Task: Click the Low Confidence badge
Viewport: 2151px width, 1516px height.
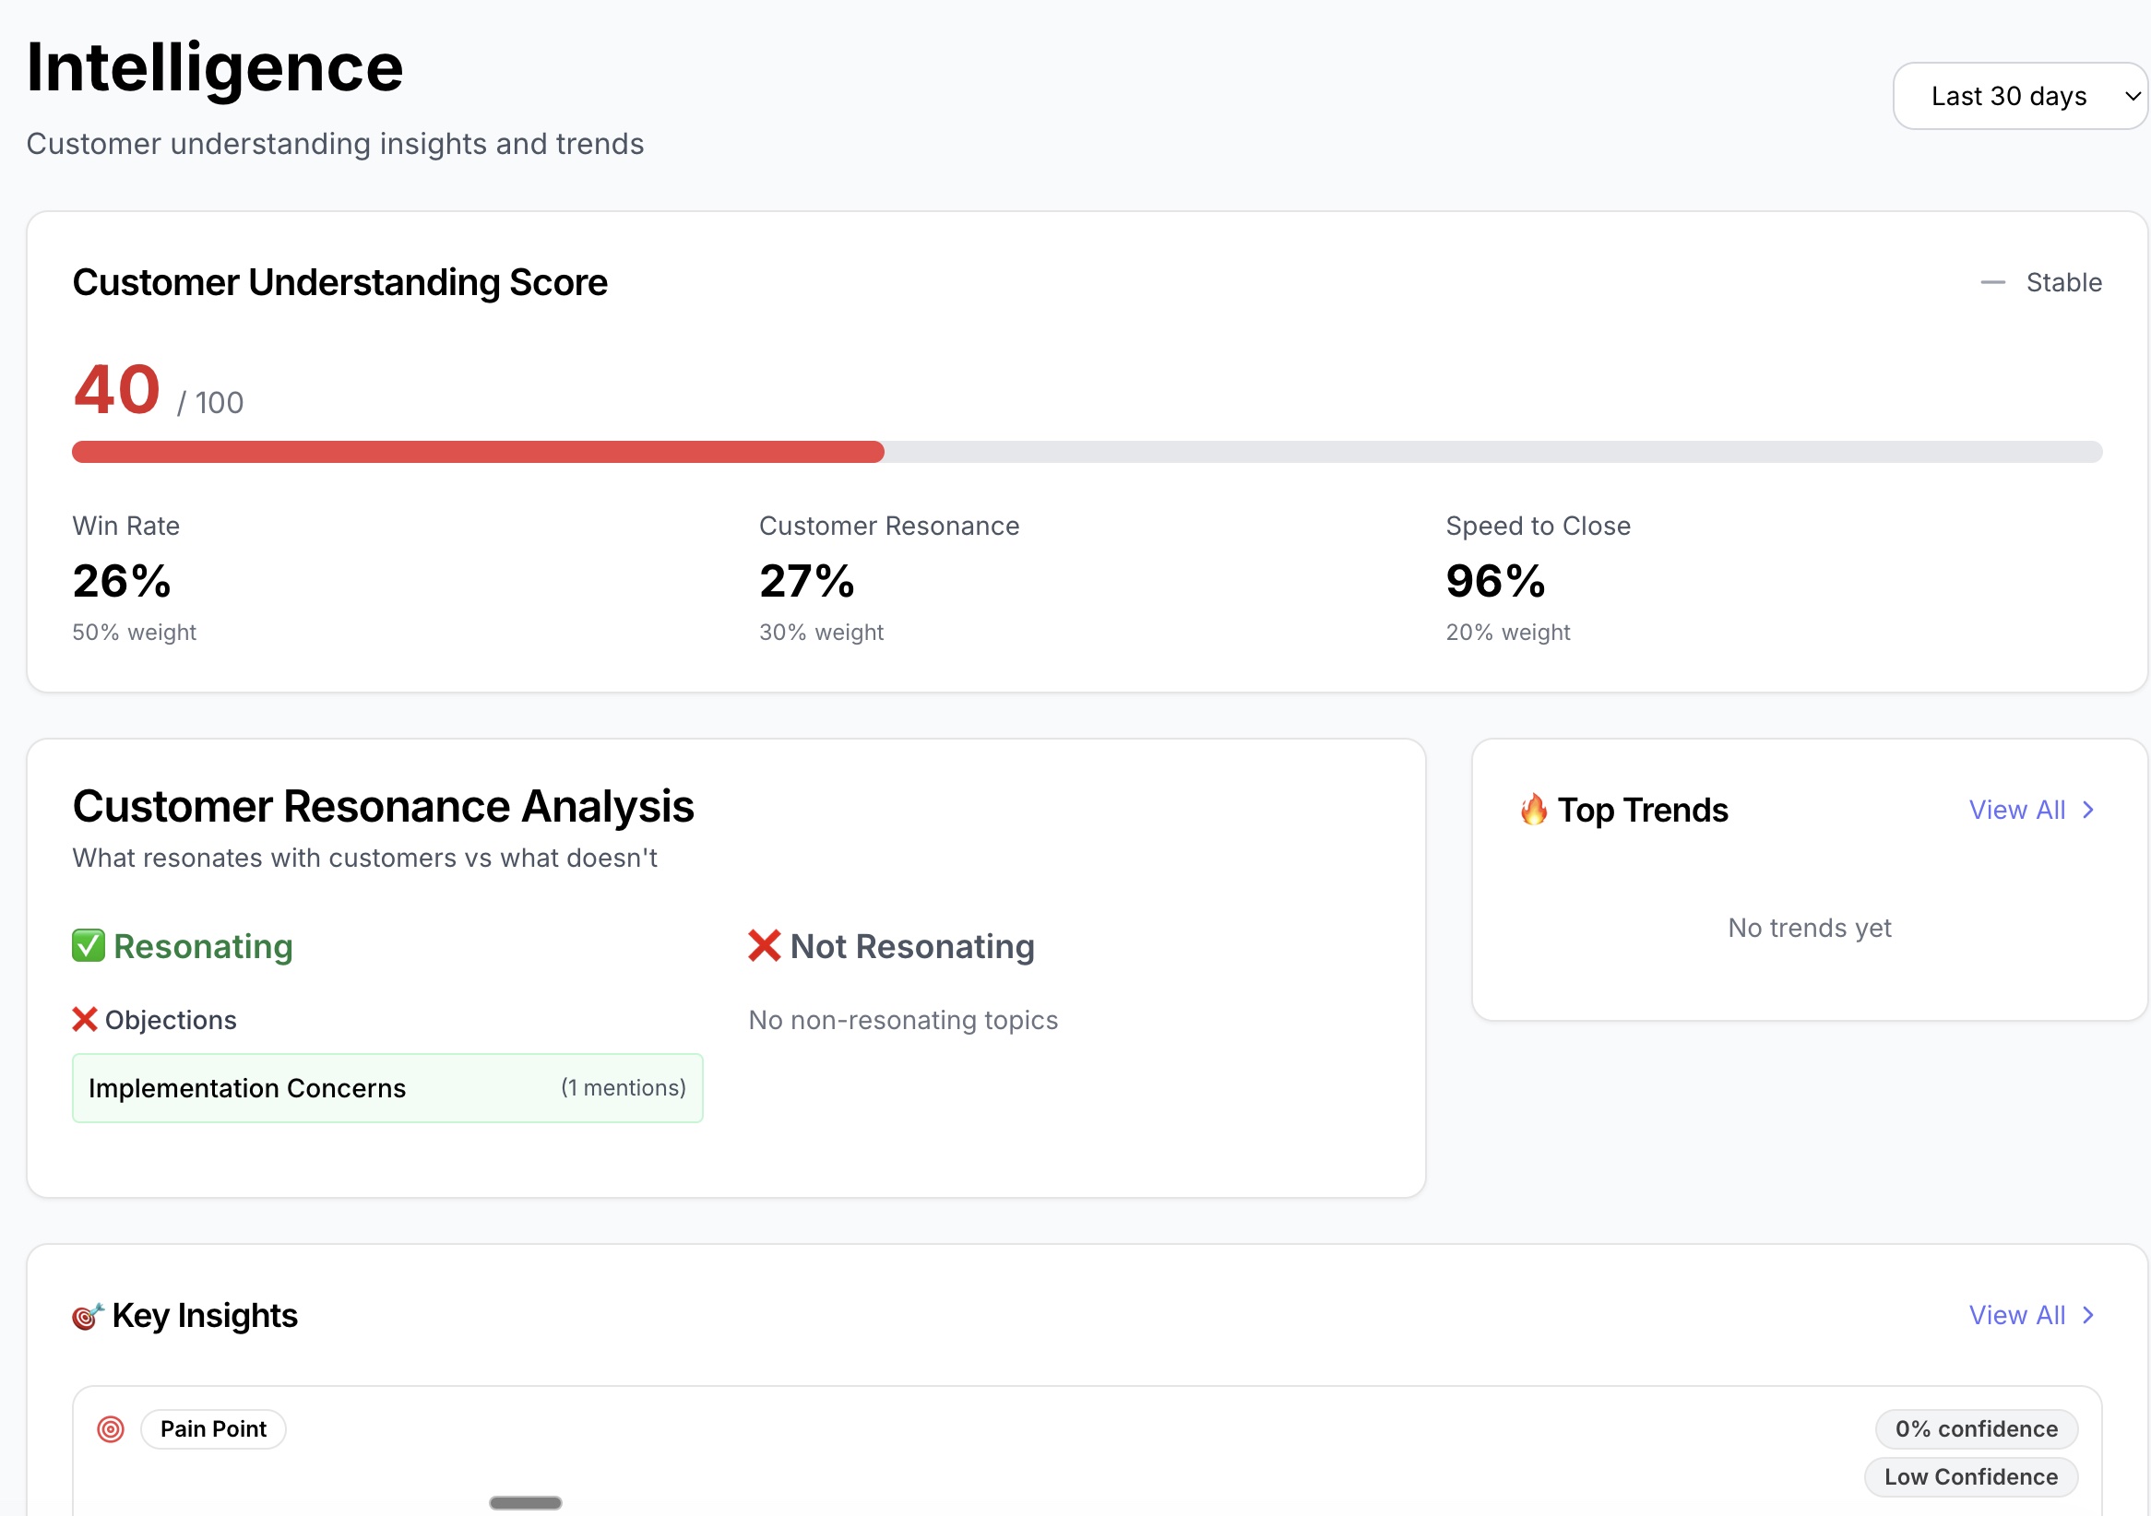Action: point(1970,1477)
